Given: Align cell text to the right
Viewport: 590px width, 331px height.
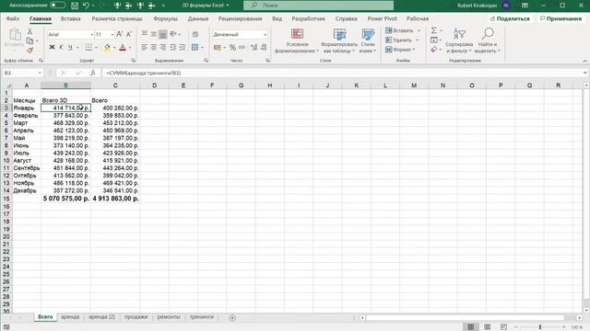Looking at the screenshot, I should pos(162,47).
